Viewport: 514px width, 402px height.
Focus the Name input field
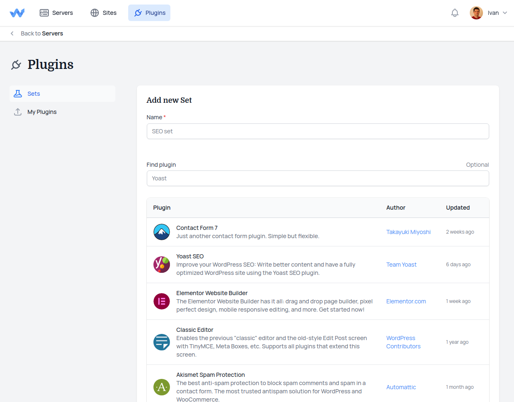pos(318,131)
